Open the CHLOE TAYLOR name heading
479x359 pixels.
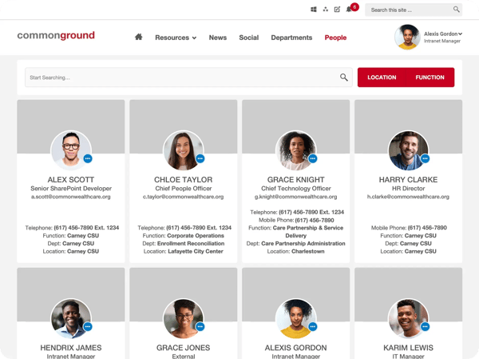pos(184,180)
